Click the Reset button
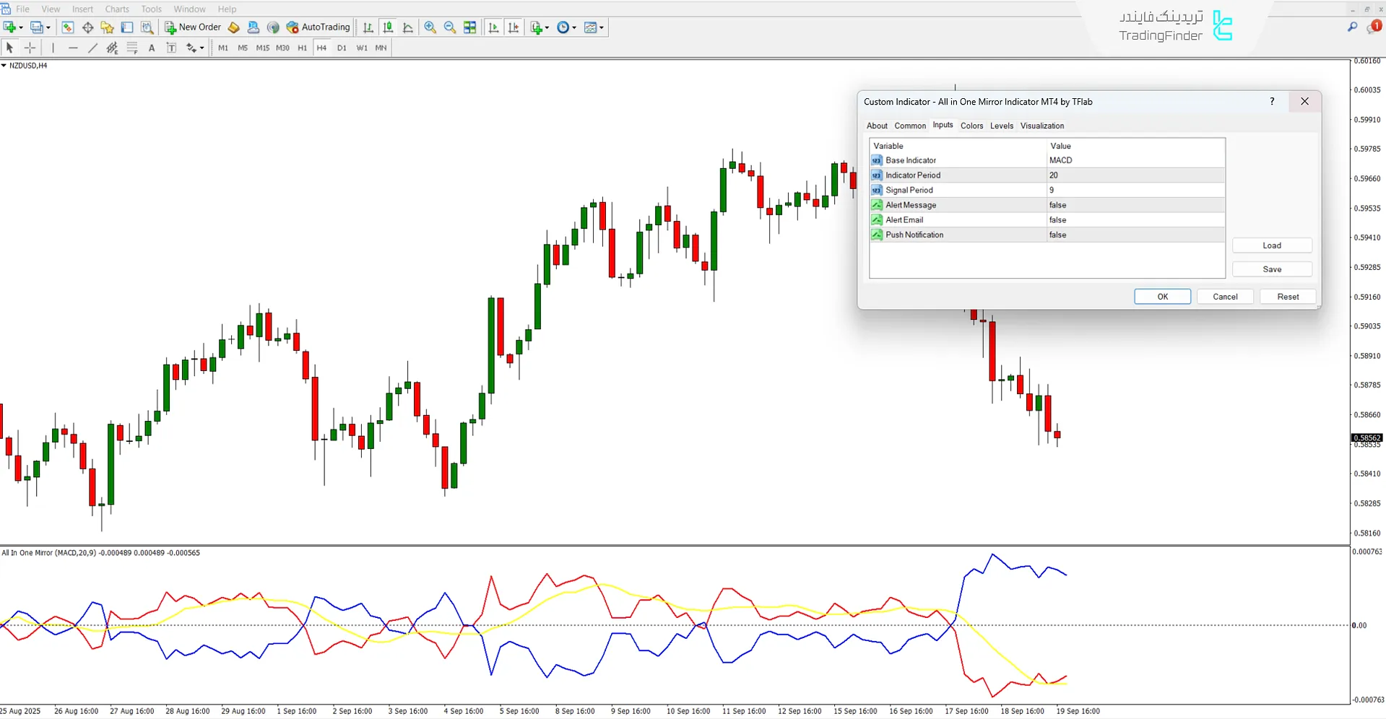Screen dimensions: 1386x719 1287,297
